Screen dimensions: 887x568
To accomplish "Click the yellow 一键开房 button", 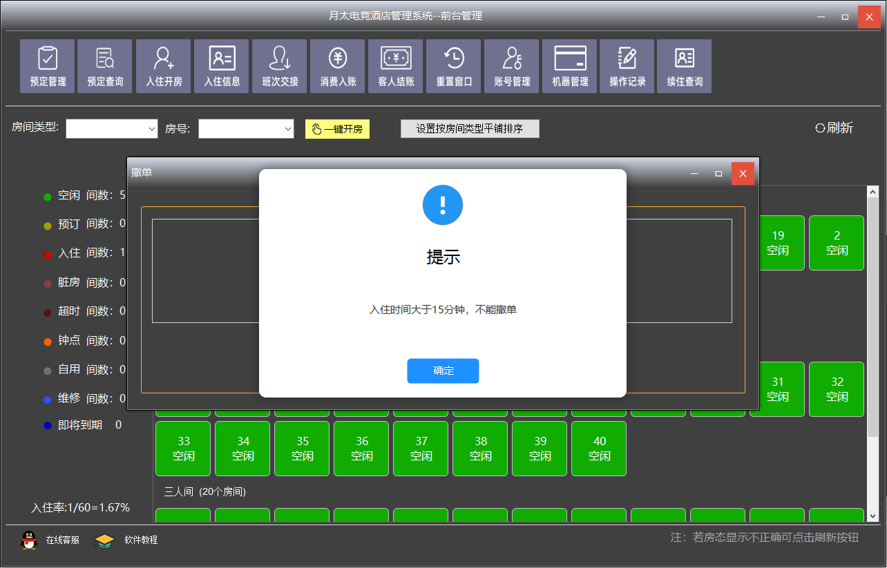I will [x=337, y=129].
